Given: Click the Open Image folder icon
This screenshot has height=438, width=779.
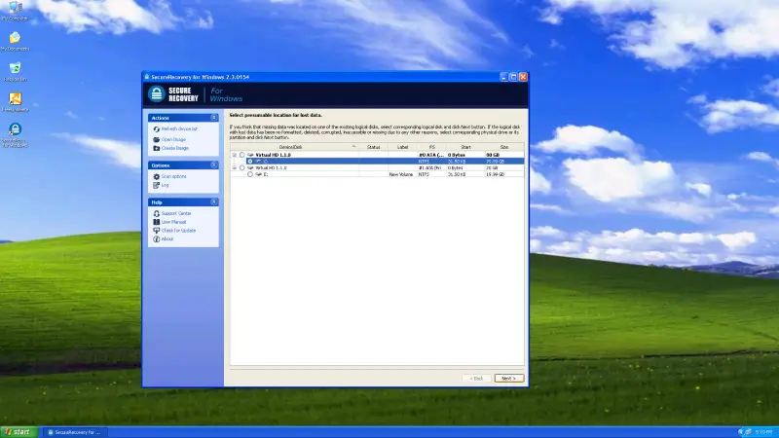Looking at the screenshot, I should click(156, 139).
